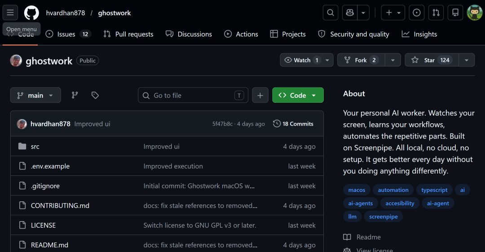Open latest commit message Improved ui
485x252 pixels.
(92, 124)
